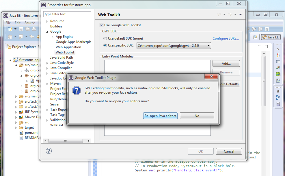Open the File menu in Eclipse
The image size is (285, 176).
tap(8, 23)
